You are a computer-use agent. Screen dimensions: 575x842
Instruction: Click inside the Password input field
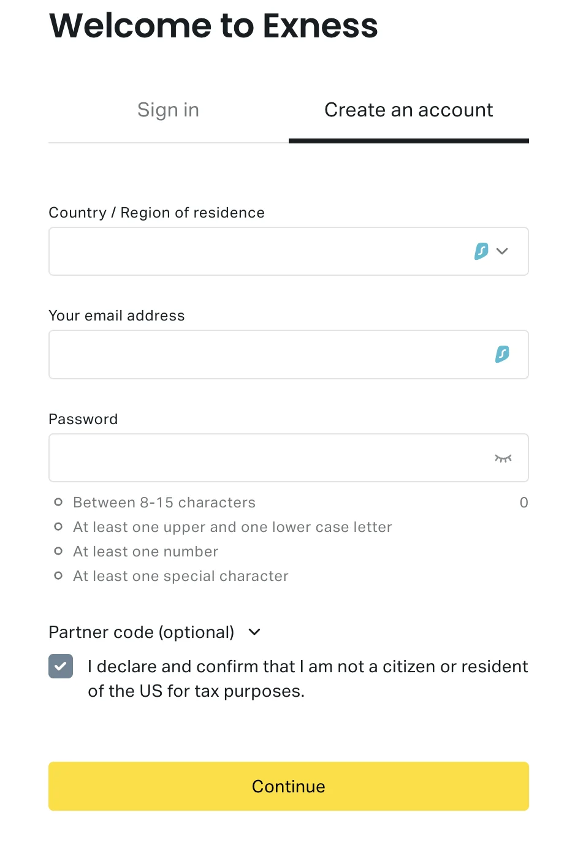tap(245, 458)
